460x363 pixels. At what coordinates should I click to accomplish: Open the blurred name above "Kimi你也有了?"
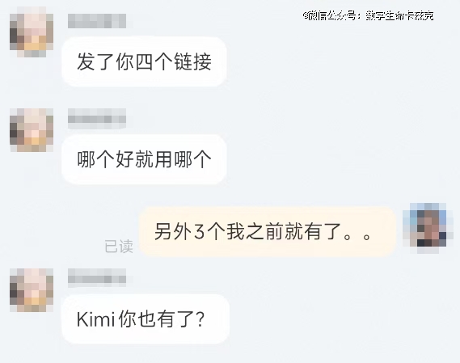tap(97, 277)
